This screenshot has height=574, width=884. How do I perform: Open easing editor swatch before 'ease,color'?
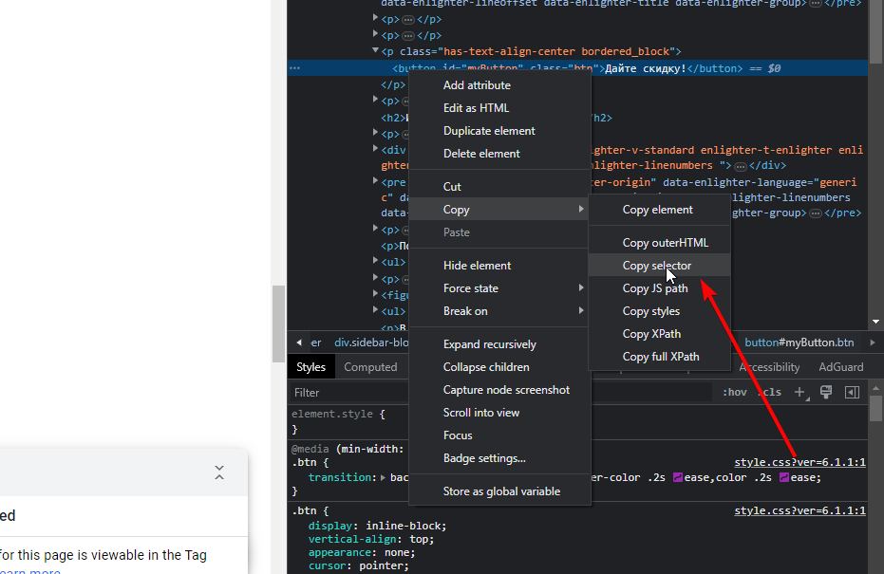[678, 477]
